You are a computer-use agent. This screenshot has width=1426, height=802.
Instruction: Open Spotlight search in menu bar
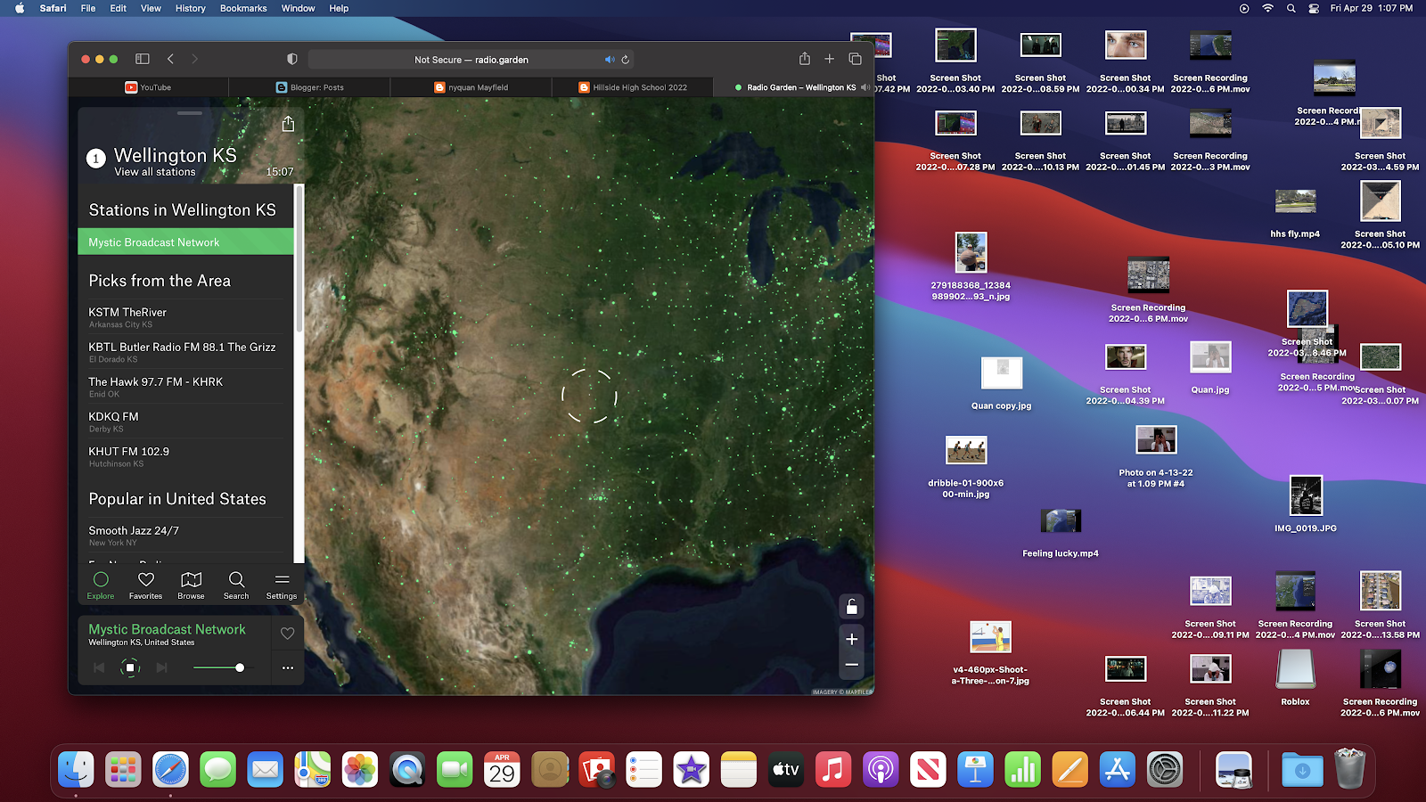1291,8
